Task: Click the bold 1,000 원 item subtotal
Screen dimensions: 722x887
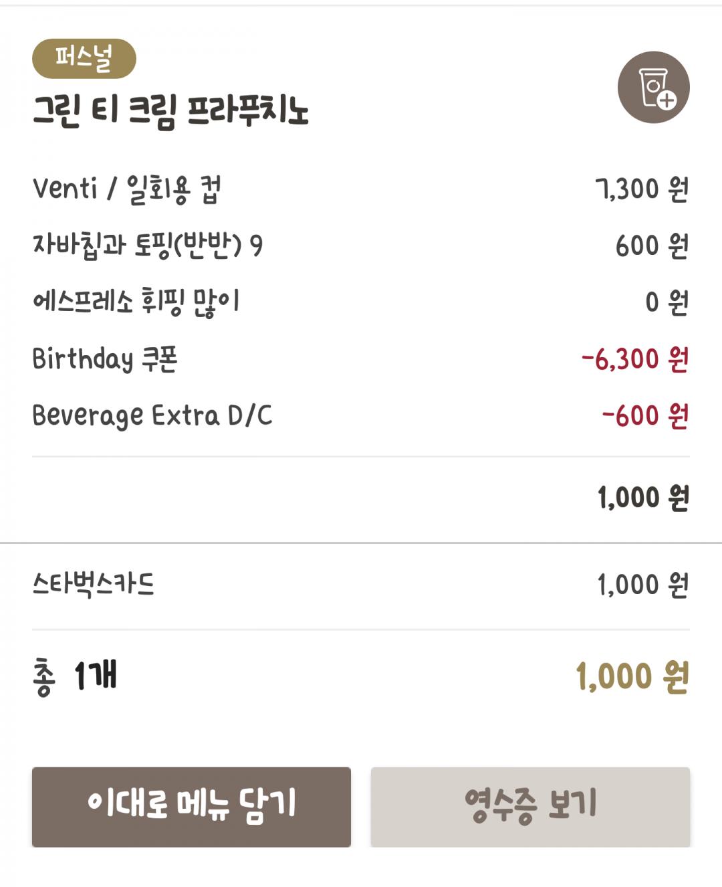Action: point(642,498)
